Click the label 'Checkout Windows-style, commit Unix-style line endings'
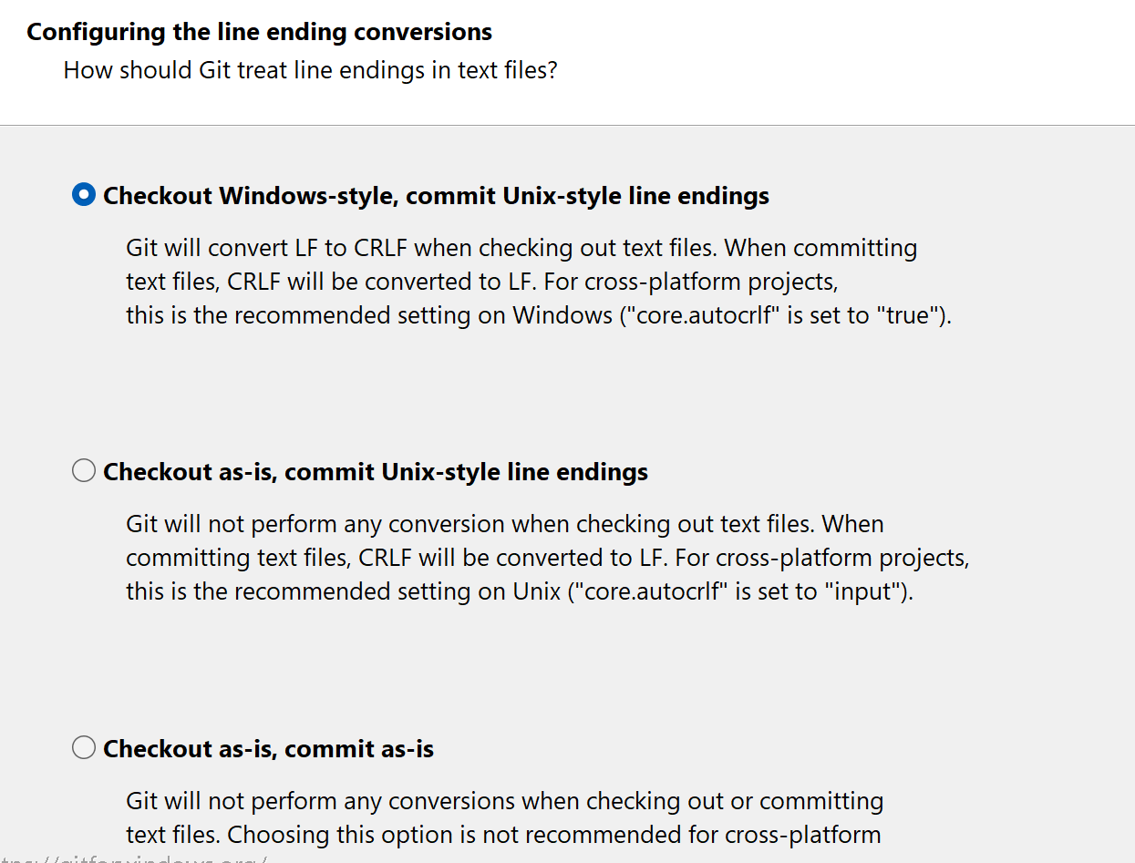Image resolution: width=1135 pixels, height=863 pixels. (x=436, y=196)
